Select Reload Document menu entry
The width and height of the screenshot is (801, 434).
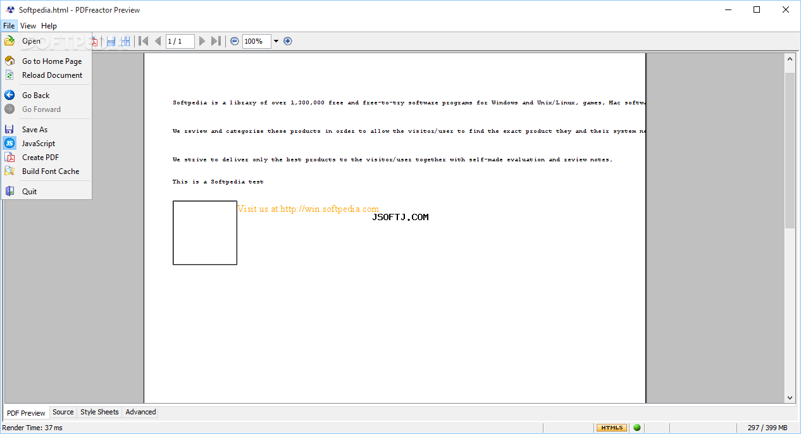pyautogui.click(x=47, y=75)
